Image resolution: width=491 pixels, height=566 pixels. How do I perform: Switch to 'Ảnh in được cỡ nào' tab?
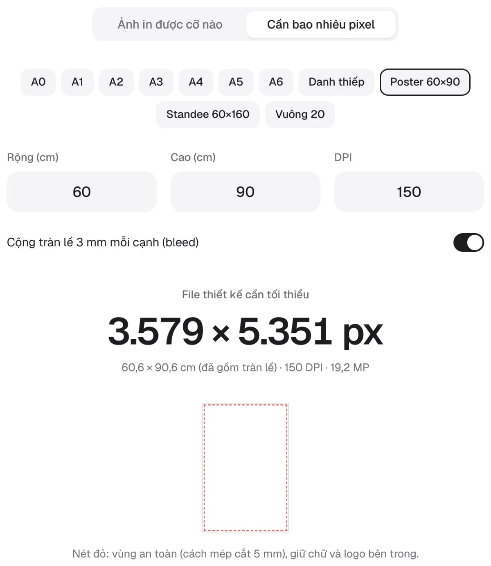click(x=170, y=25)
